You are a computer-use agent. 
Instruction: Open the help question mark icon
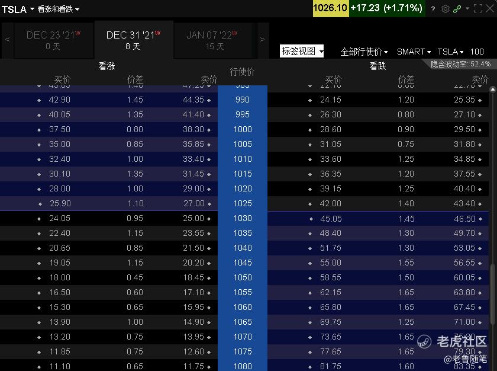433,9
